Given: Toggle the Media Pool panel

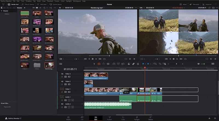Looking at the screenshot, I should 13,4.
